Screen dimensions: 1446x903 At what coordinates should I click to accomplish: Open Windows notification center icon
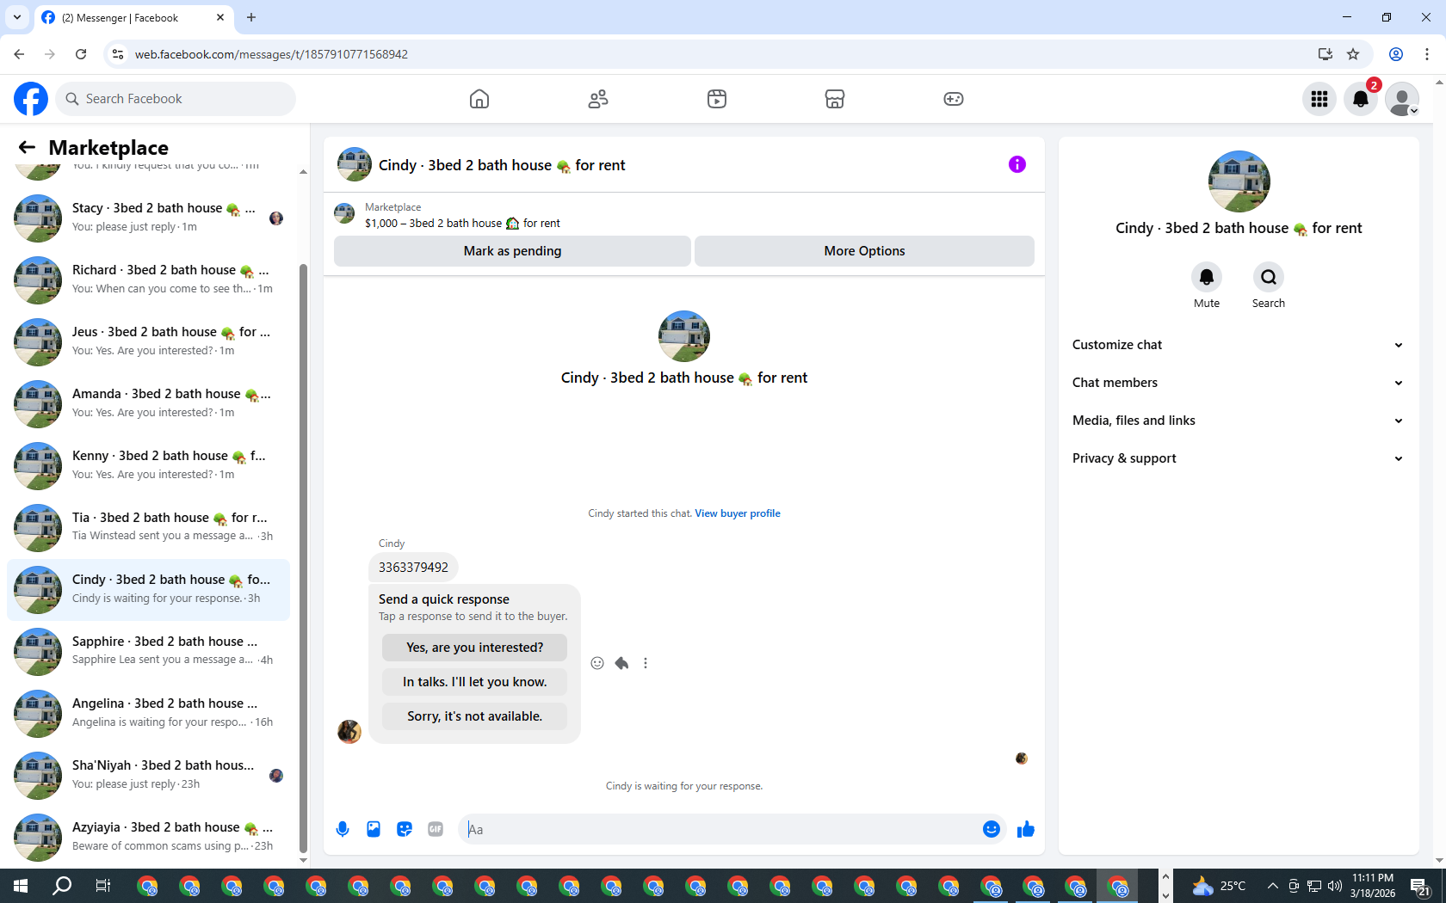click(x=1420, y=886)
